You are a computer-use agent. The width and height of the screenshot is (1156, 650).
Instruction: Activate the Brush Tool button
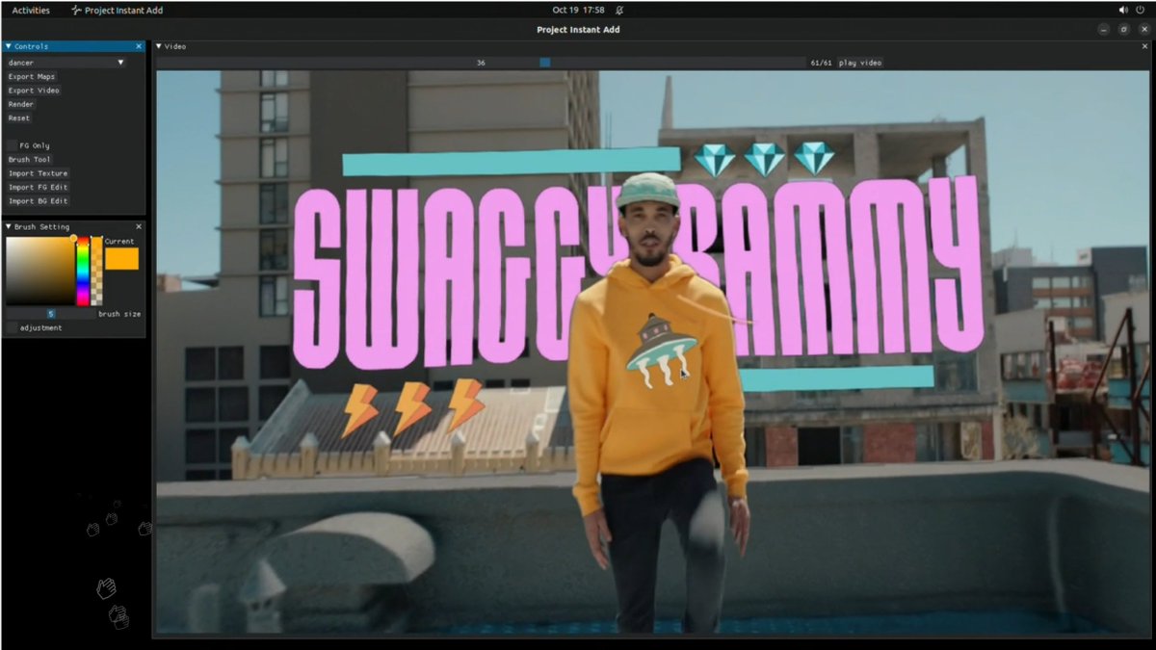click(x=29, y=160)
